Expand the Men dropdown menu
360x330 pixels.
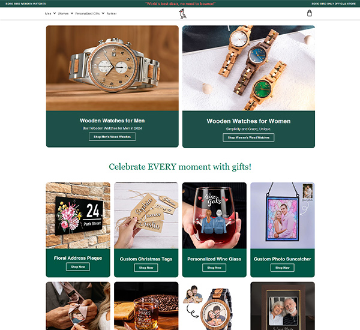point(50,14)
